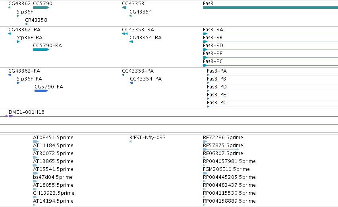The width and height of the screenshot is (338, 207).
Task: Open the Fas3-RA transcript
Action: coord(213,29)
